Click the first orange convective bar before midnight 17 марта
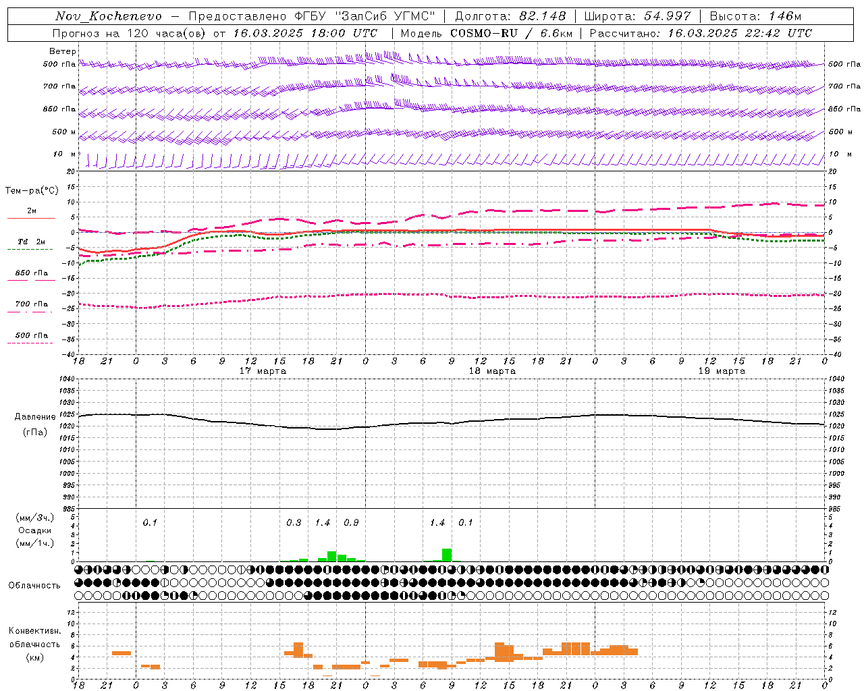864x691 pixels. [122, 653]
